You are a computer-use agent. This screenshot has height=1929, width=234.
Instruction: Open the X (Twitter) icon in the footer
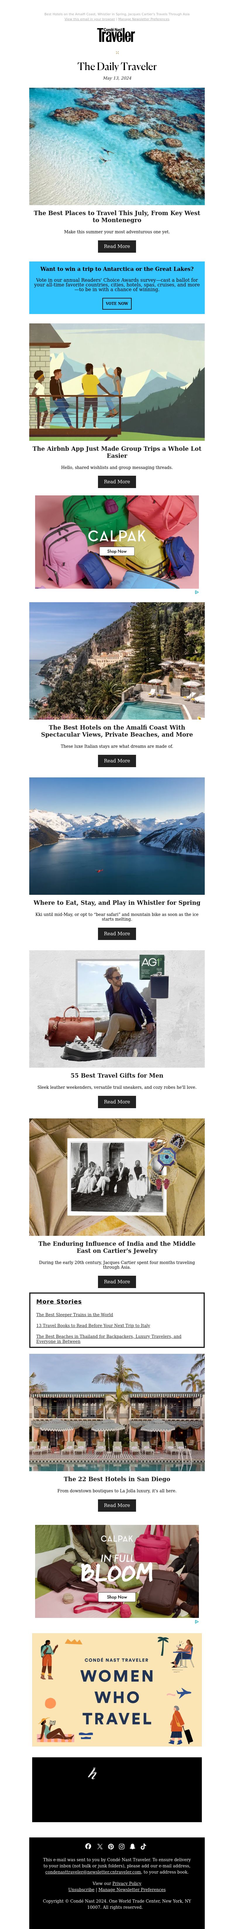tap(100, 1847)
